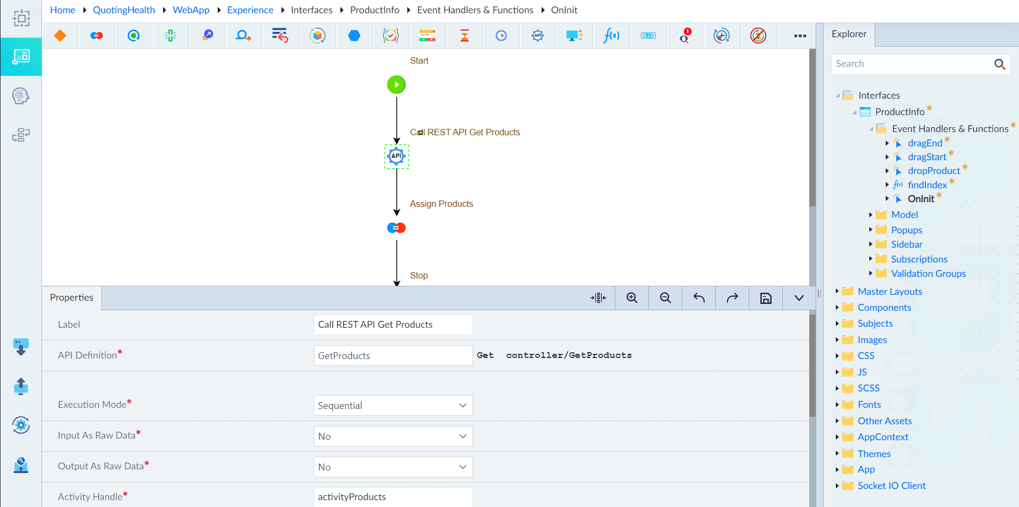Expand the Model folder in Explorer

(871, 215)
